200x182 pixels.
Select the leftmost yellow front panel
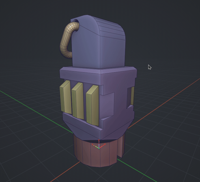point(66,97)
